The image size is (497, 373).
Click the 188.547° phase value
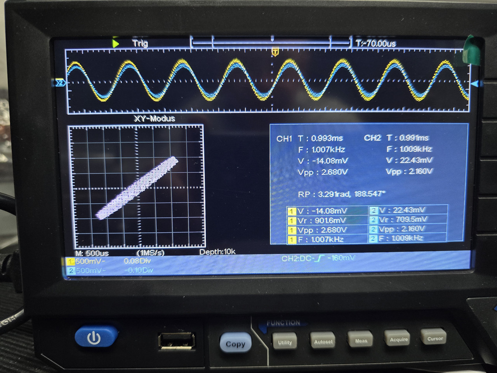click(370, 194)
